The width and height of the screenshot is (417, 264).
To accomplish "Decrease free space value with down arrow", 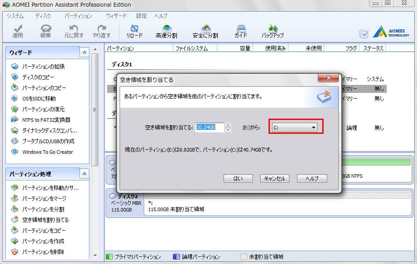I will pos(228,130).
